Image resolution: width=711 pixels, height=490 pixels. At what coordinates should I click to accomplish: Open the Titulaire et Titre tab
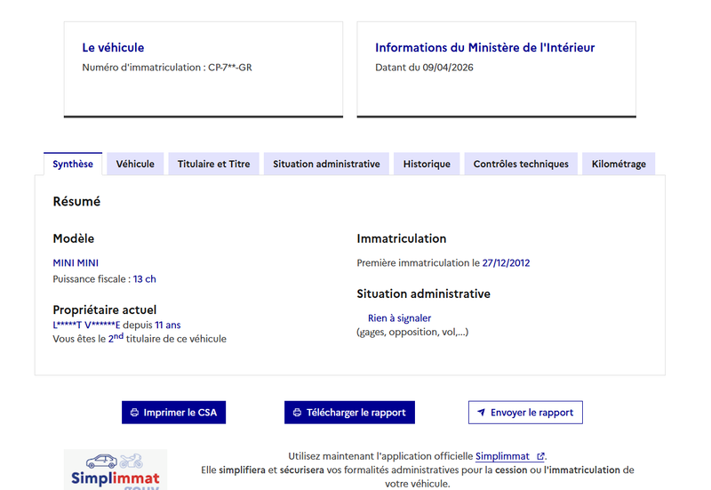click(213, 164)
